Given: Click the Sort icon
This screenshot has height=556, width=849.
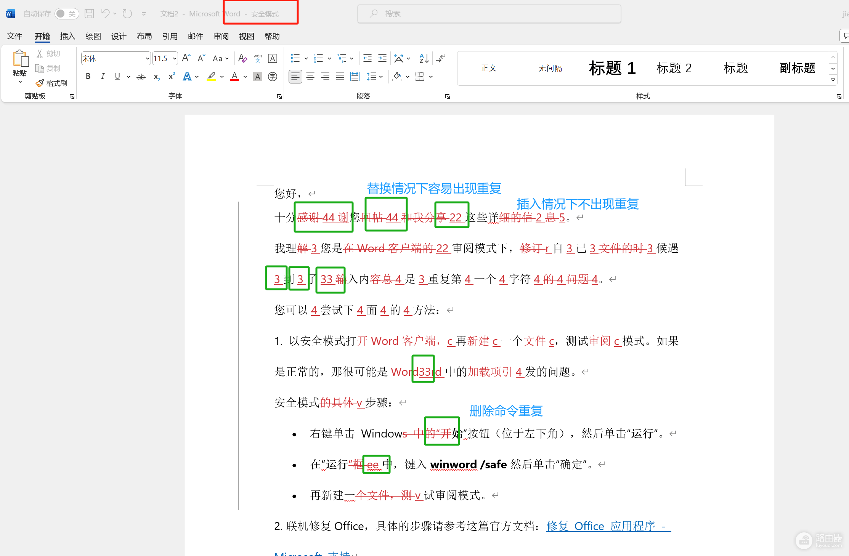Looking at the screenshot, I should [x=424, y=58].
